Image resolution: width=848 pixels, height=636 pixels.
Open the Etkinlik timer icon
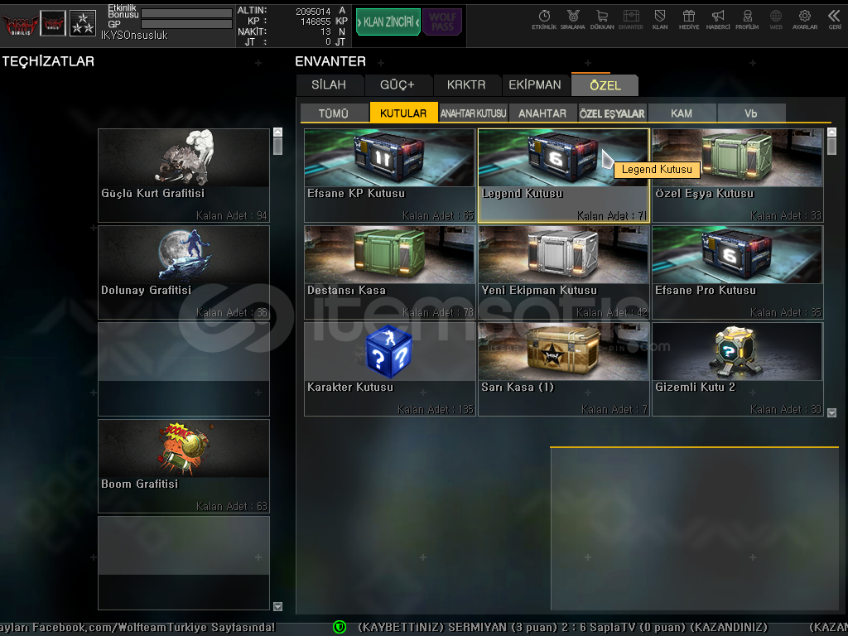coord(544,20)
